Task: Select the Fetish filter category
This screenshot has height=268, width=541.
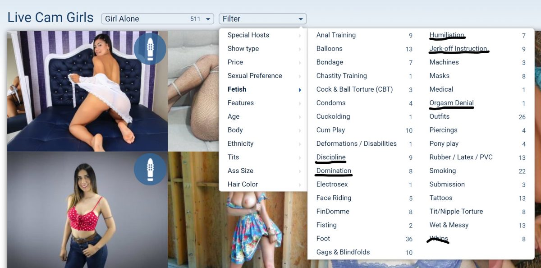Action: pyautogui.click(x=264, y=89)
